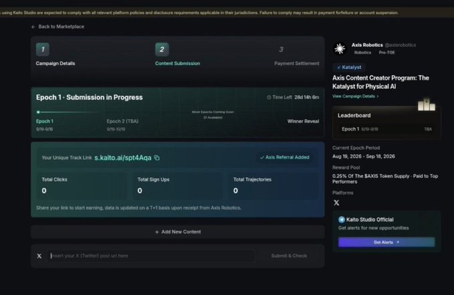The height and width of the screenshot is (295, 454).
Task: Click the Kaito Studio Official Telegram icon
Action: click(x=342, y=219)
